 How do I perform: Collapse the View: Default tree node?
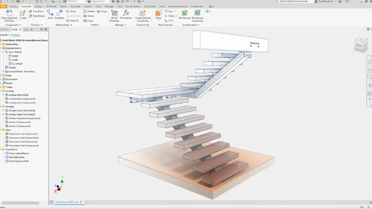[4, 52]
